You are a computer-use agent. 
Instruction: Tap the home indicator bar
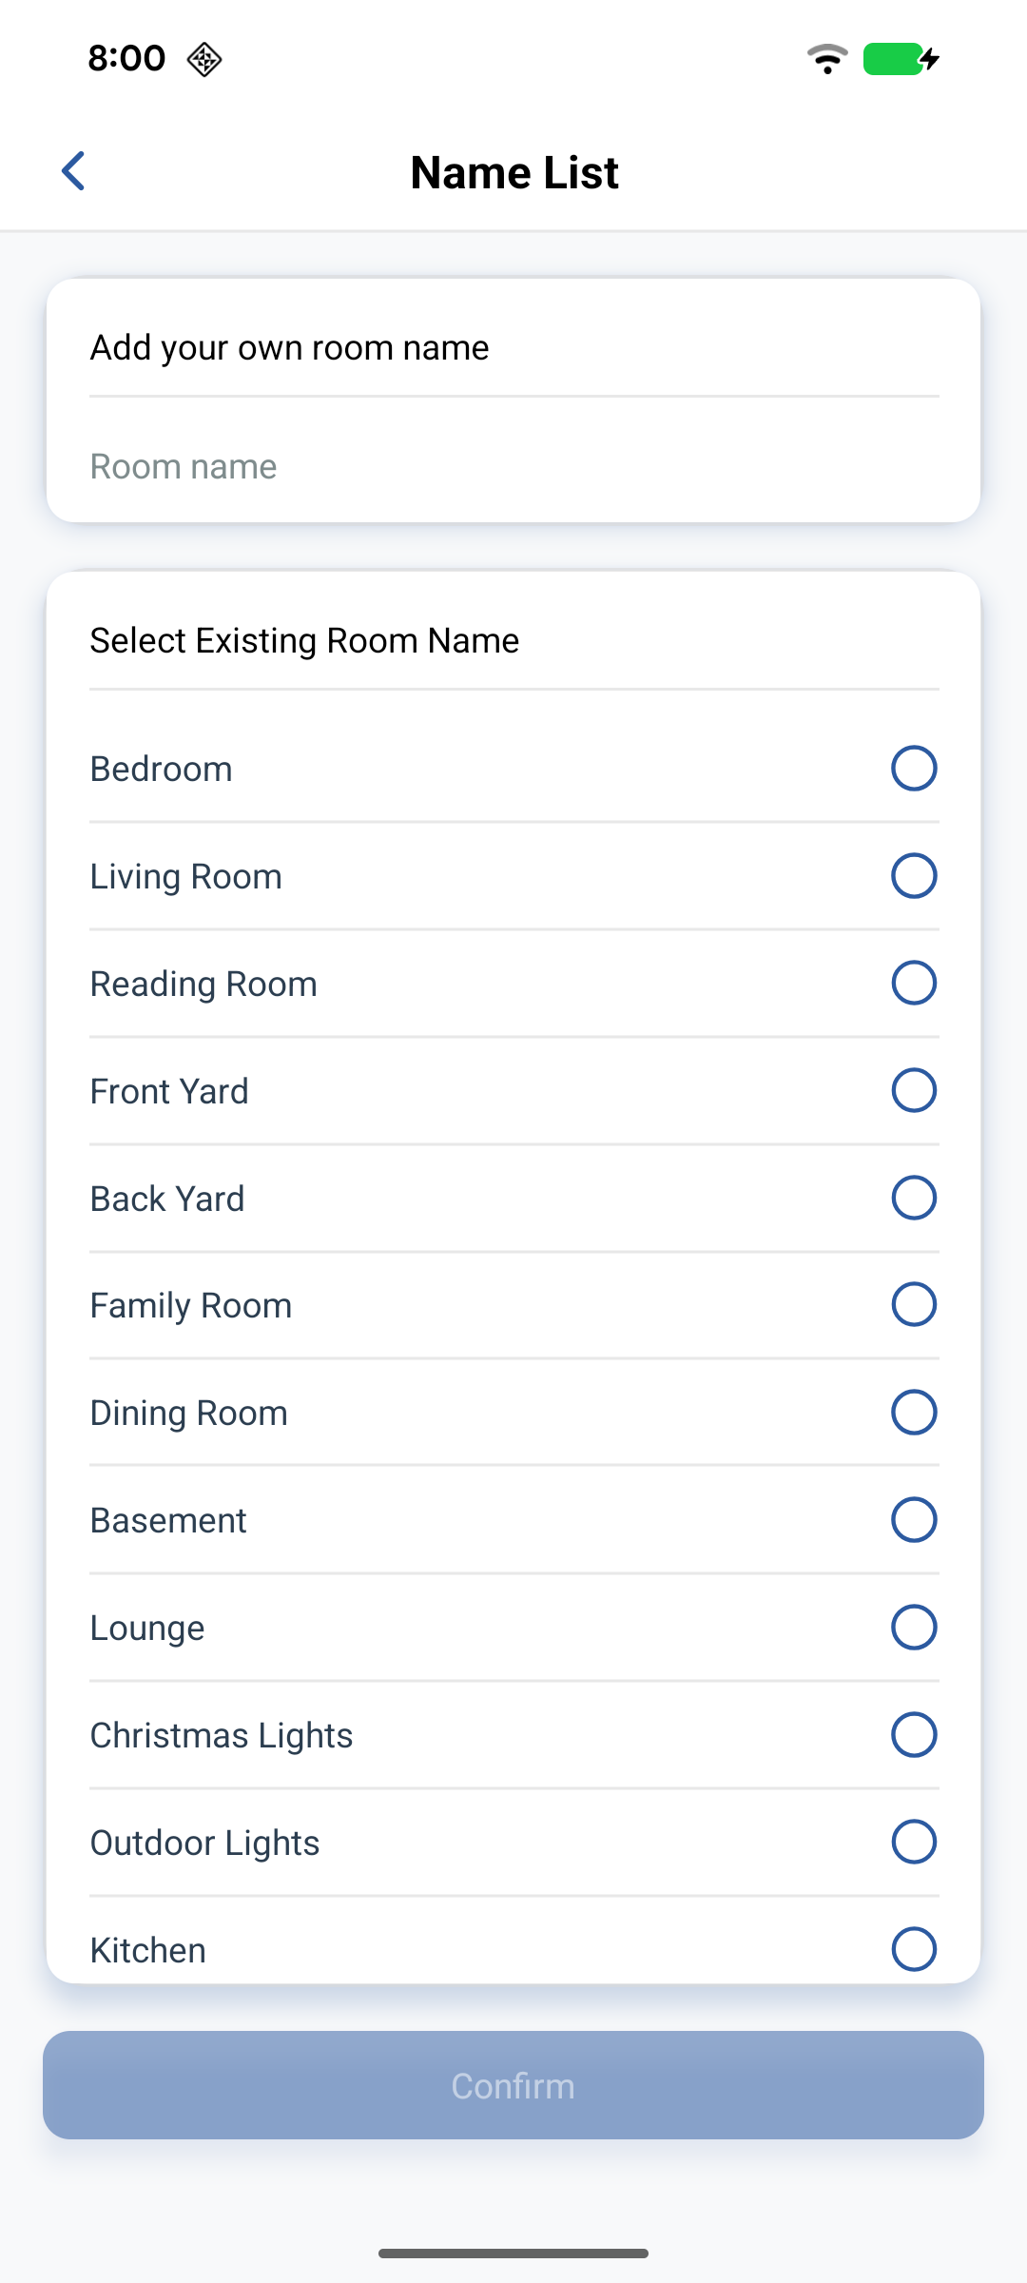click(513, 2254)
